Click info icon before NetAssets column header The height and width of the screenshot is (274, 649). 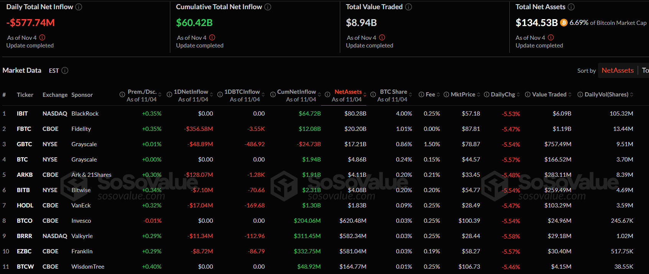point(328,95)
